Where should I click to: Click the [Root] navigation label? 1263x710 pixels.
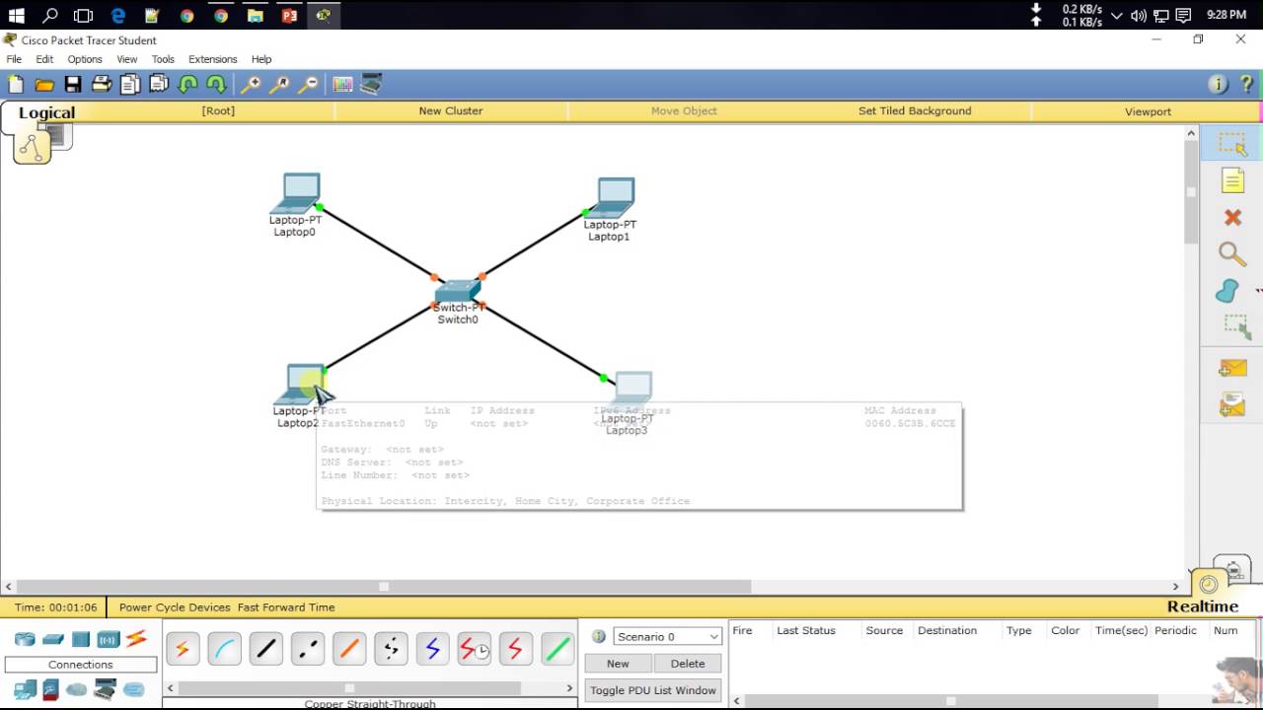pos(218,110)
